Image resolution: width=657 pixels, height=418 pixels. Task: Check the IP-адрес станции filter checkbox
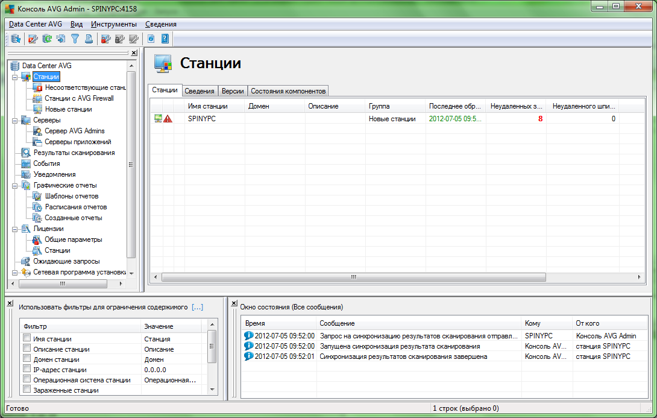point(27,369)
